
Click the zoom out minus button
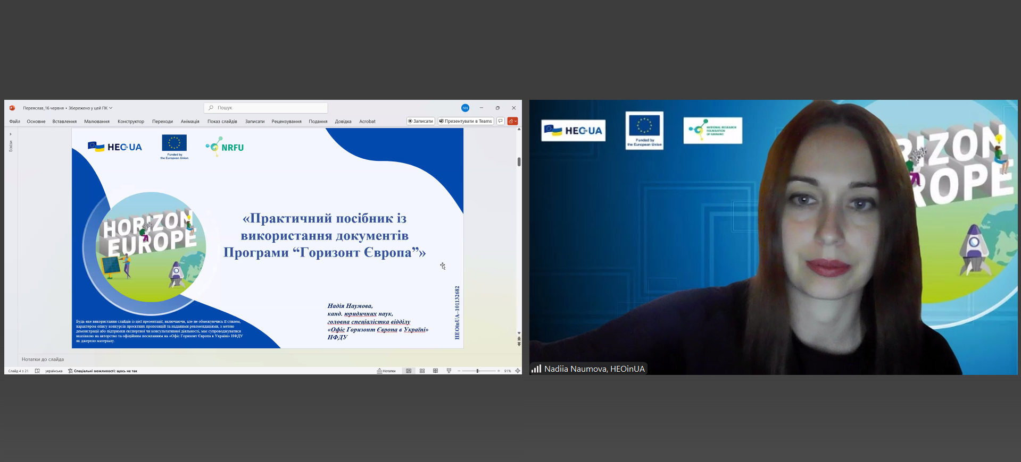(x=459, y=371)
